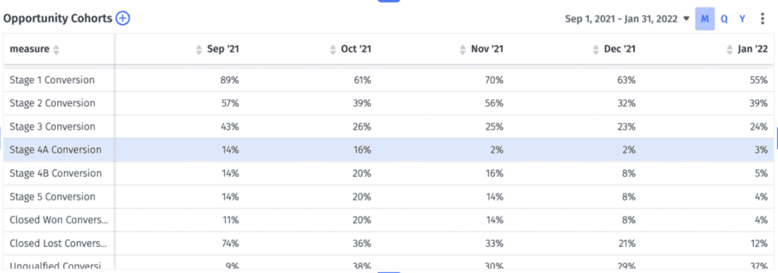Open the date range dropdown arrow
The width and height of the screenshot is (778, 273).
point(686,19)
